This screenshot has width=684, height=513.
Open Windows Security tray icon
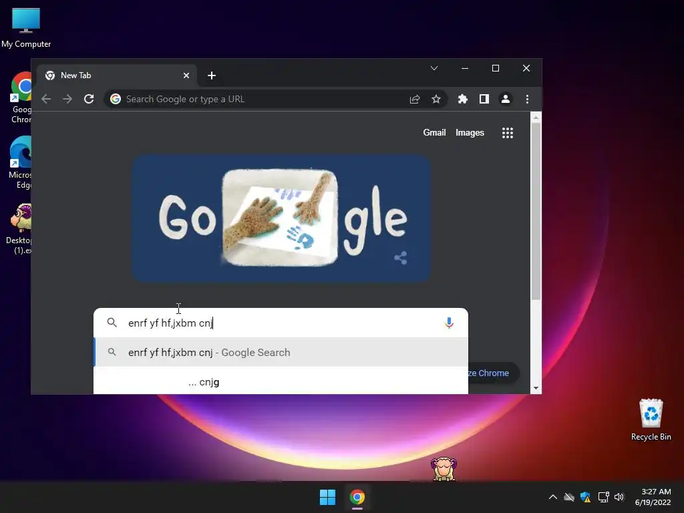click(x=585, y=497)
